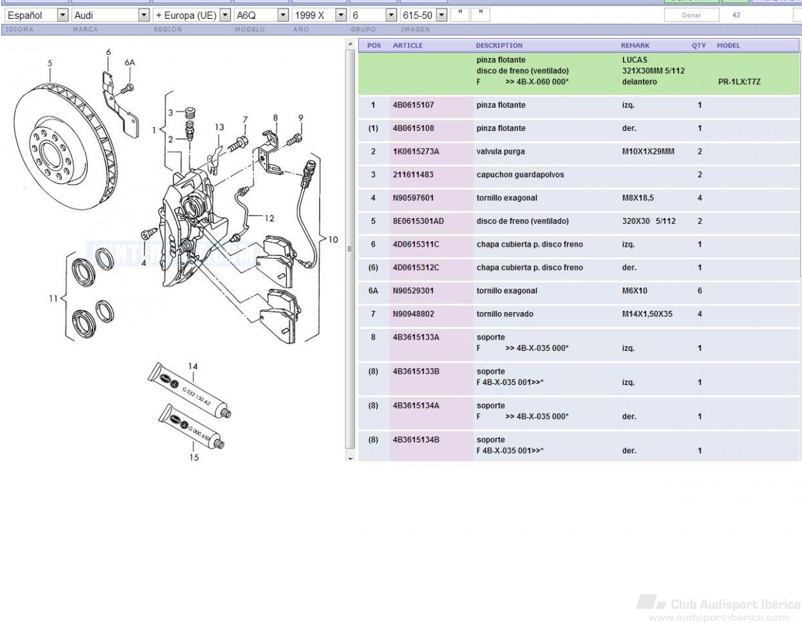Click the Donar button

(692, 15)
